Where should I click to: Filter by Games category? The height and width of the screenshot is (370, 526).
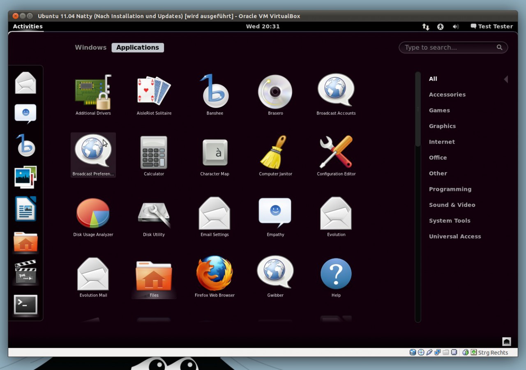point(439,110)
